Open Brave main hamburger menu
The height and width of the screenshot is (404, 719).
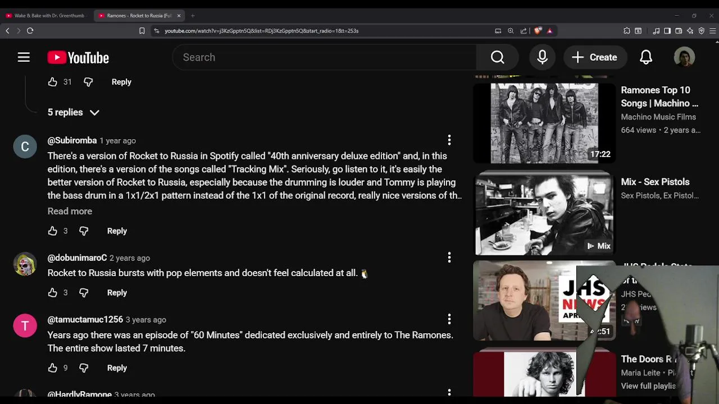713,31
